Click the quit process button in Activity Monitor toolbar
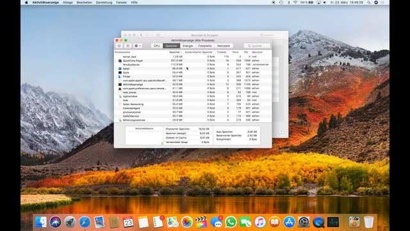Image resolution: width=410 pixels, height=231 pixels. tap(119, 46)
